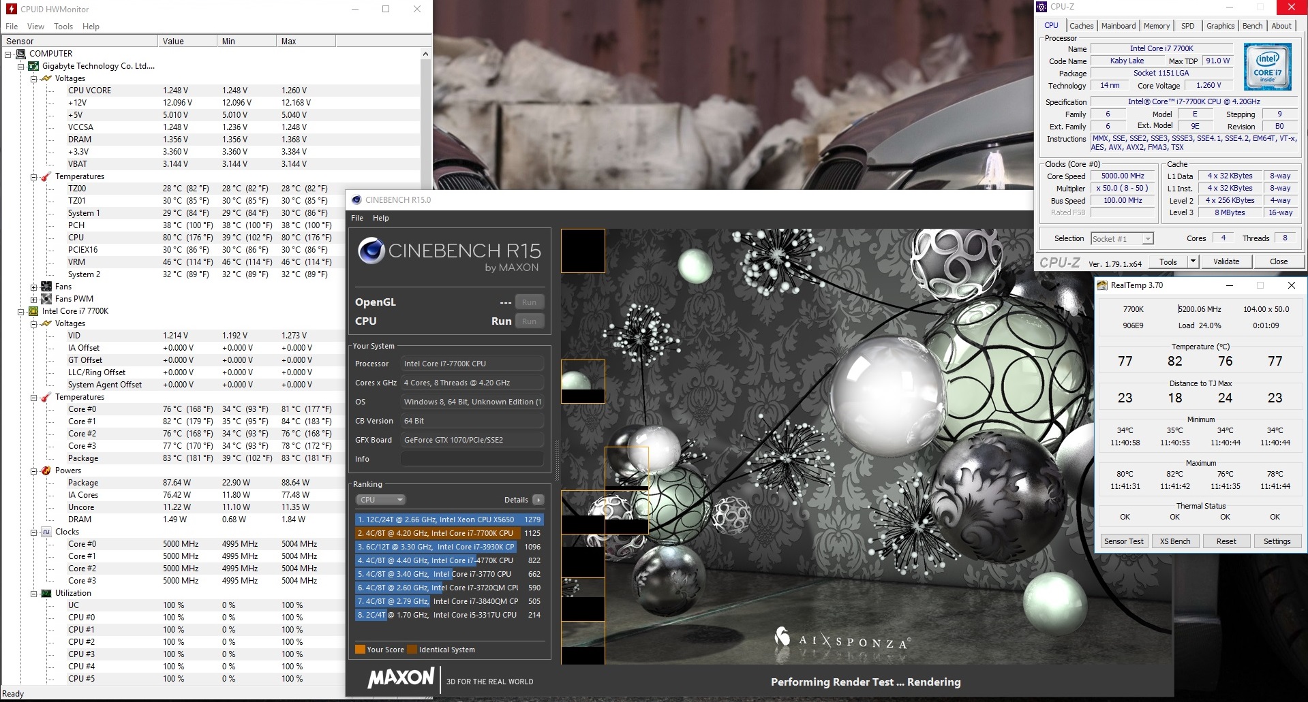This screenshot has width=1308, height=702.
Task: Click the XS Bench button in RealTemp
Action: [1175, 541]
